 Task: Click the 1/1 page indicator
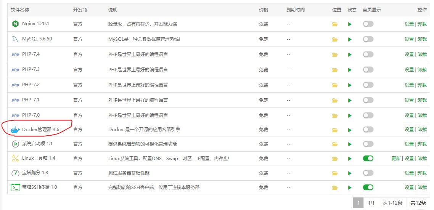[x=371, y=203]
